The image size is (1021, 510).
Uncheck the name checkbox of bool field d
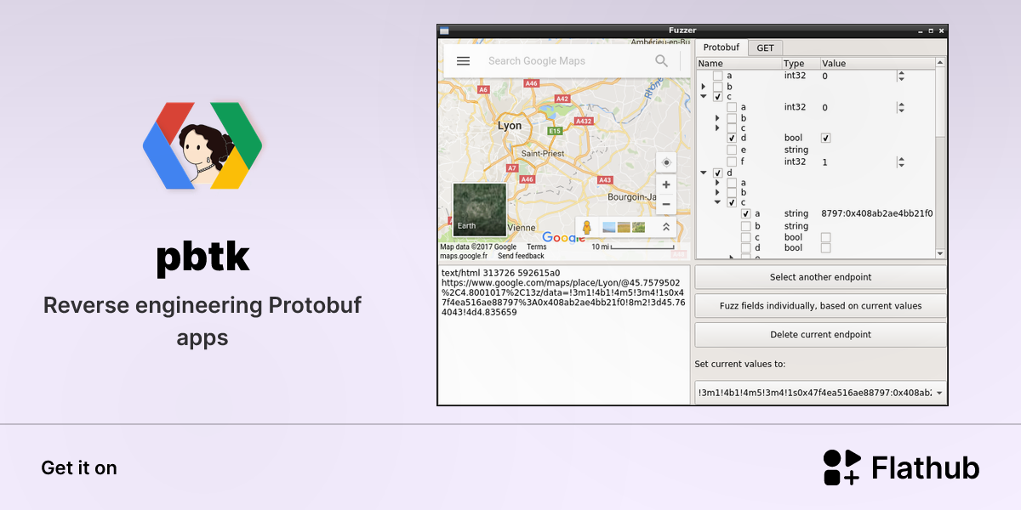click(732, 138)
